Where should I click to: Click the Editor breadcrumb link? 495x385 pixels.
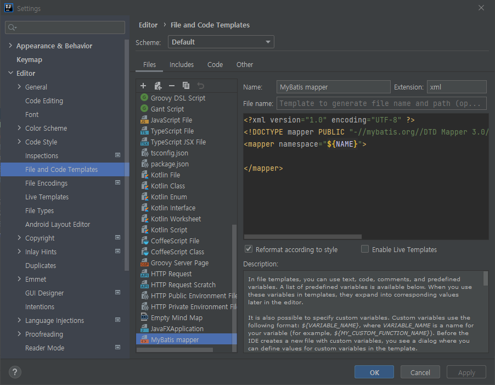(x=148, y=25)
